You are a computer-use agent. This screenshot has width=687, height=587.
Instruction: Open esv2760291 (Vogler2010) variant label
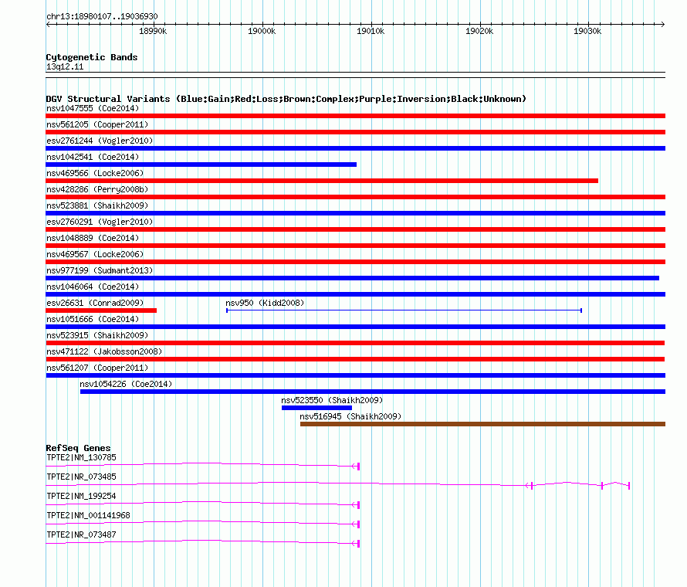coord(100,222)
